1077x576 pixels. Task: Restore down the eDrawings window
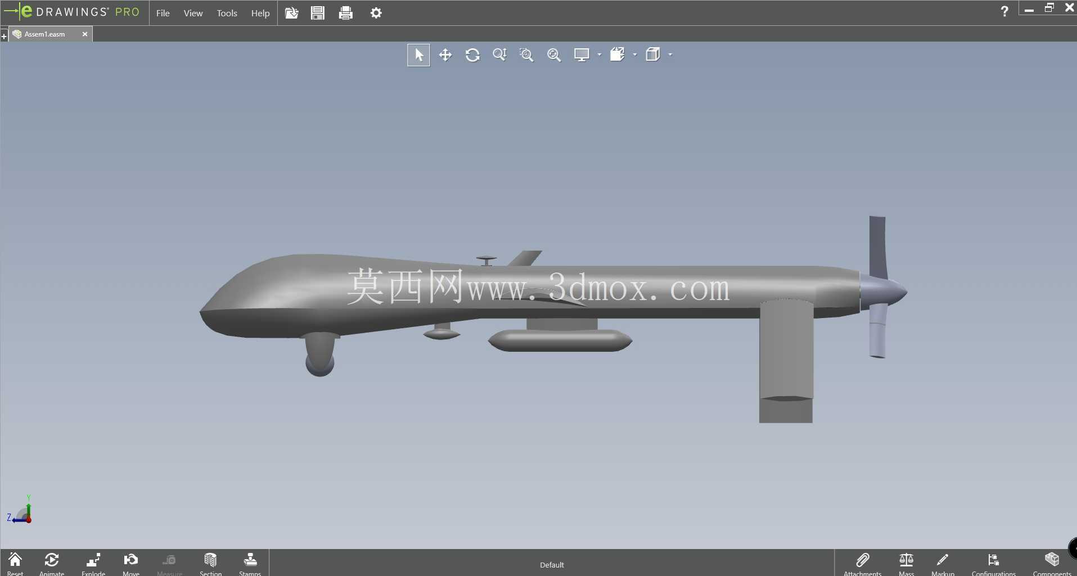(x=1049, y=8)
